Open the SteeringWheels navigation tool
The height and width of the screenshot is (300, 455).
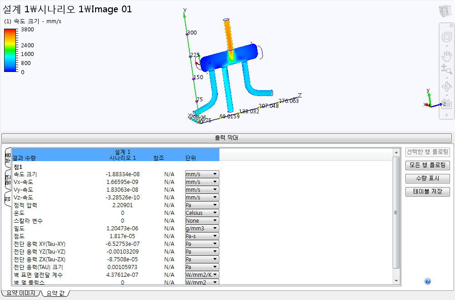pos(447,37)
